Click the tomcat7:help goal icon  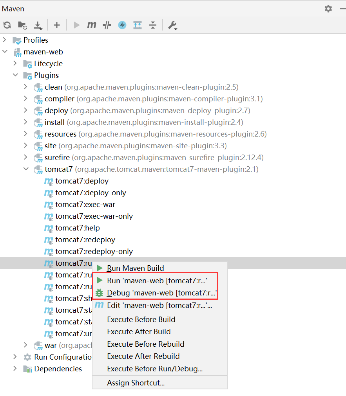point(49,228)
